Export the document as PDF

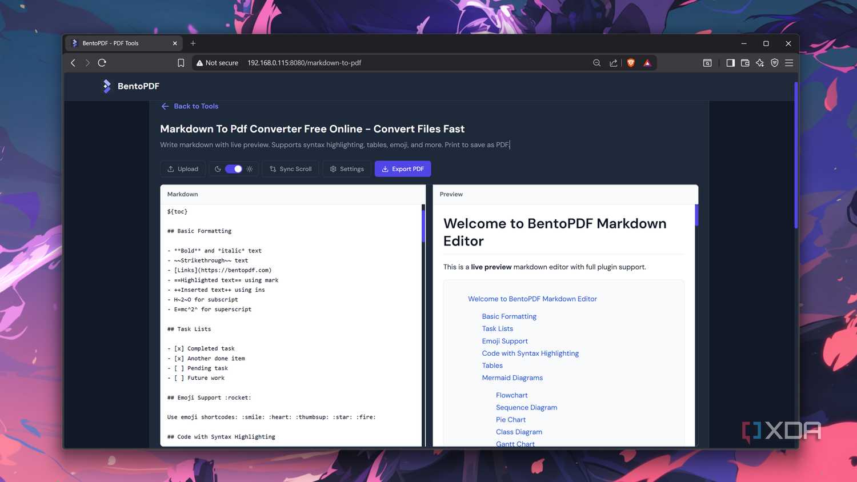point(403,169)
